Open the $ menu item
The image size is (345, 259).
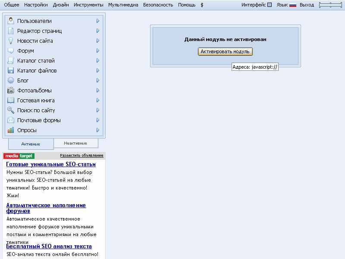click(x=202, y=5)
